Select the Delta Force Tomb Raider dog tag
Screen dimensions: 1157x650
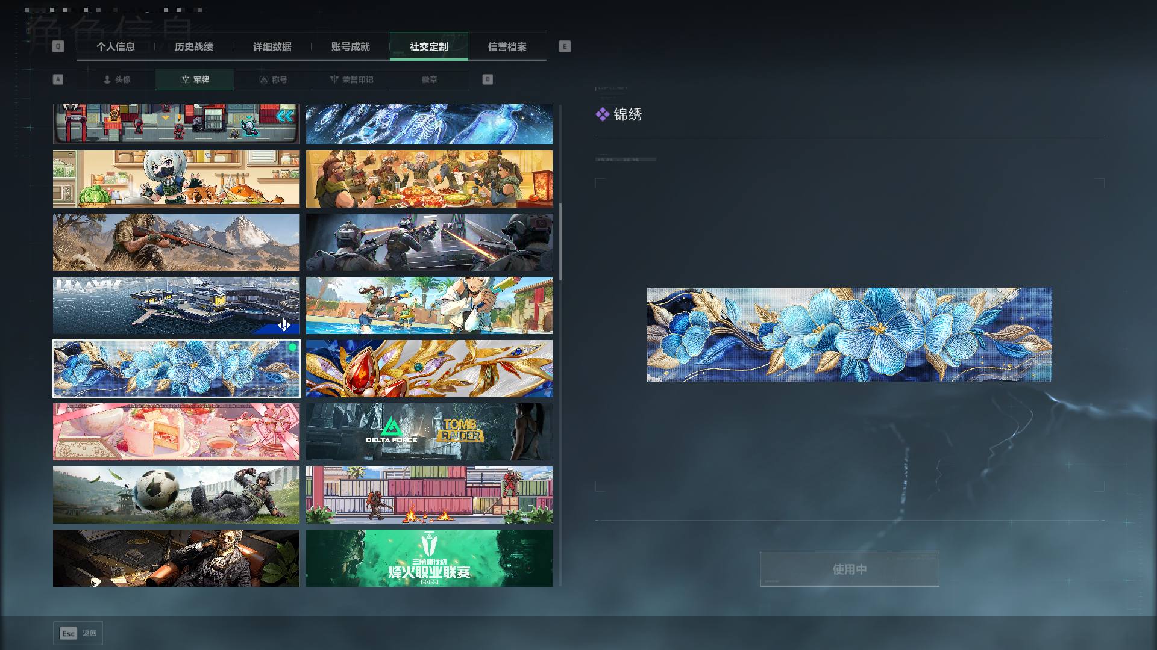pyautogui.click(x=429, y=432)
